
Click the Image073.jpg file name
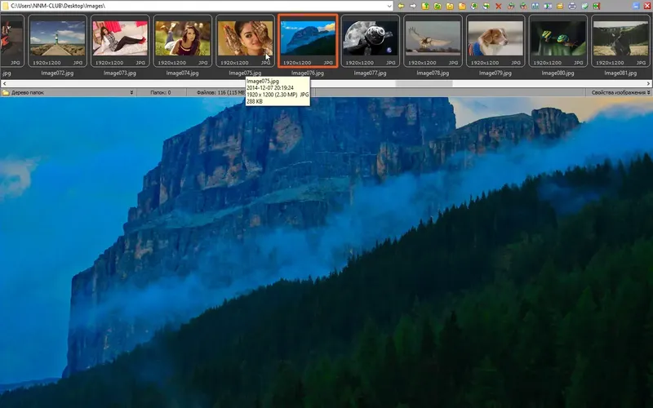point(120,73)
